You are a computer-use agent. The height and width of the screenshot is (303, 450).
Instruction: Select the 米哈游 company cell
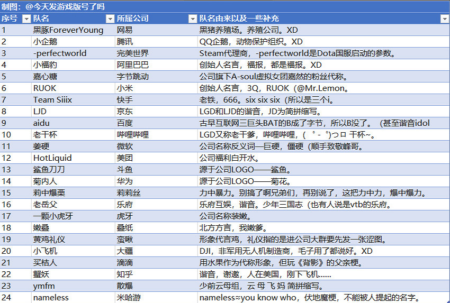[x=129, y=298]
